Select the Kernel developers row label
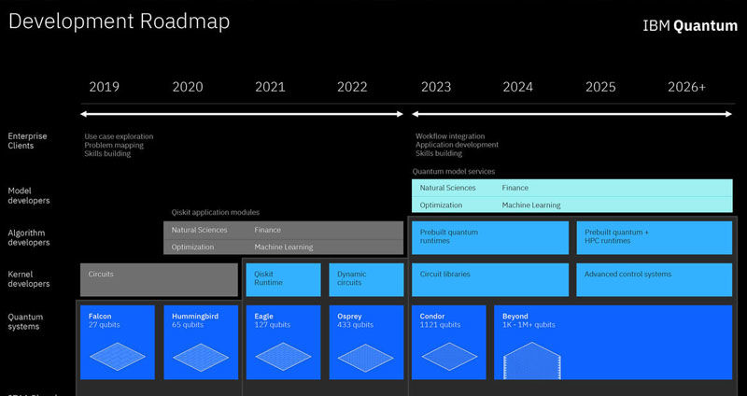 [30, 279]
